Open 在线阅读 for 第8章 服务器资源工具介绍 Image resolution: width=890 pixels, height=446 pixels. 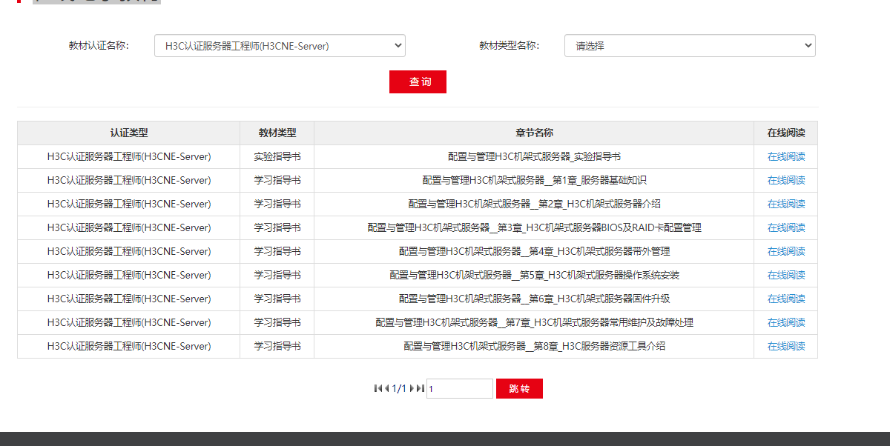tap(786, 346)
